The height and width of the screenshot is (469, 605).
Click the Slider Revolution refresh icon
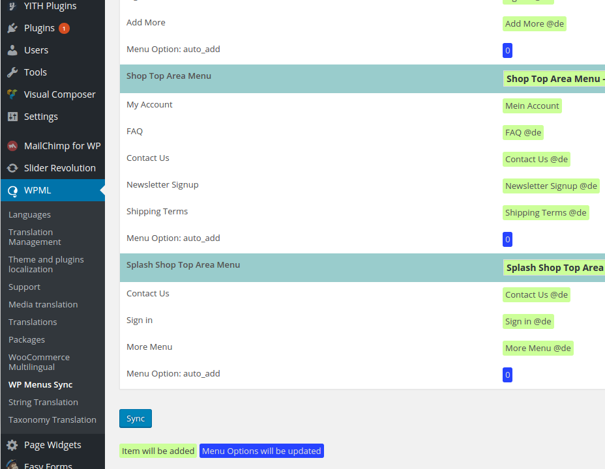click(12, 168)
